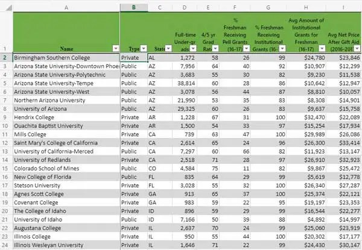Image resolution: width=362 pixels, height=250 pixels.
Task: Open the Type column filter dropdown
Action: [x=144, y=48]
